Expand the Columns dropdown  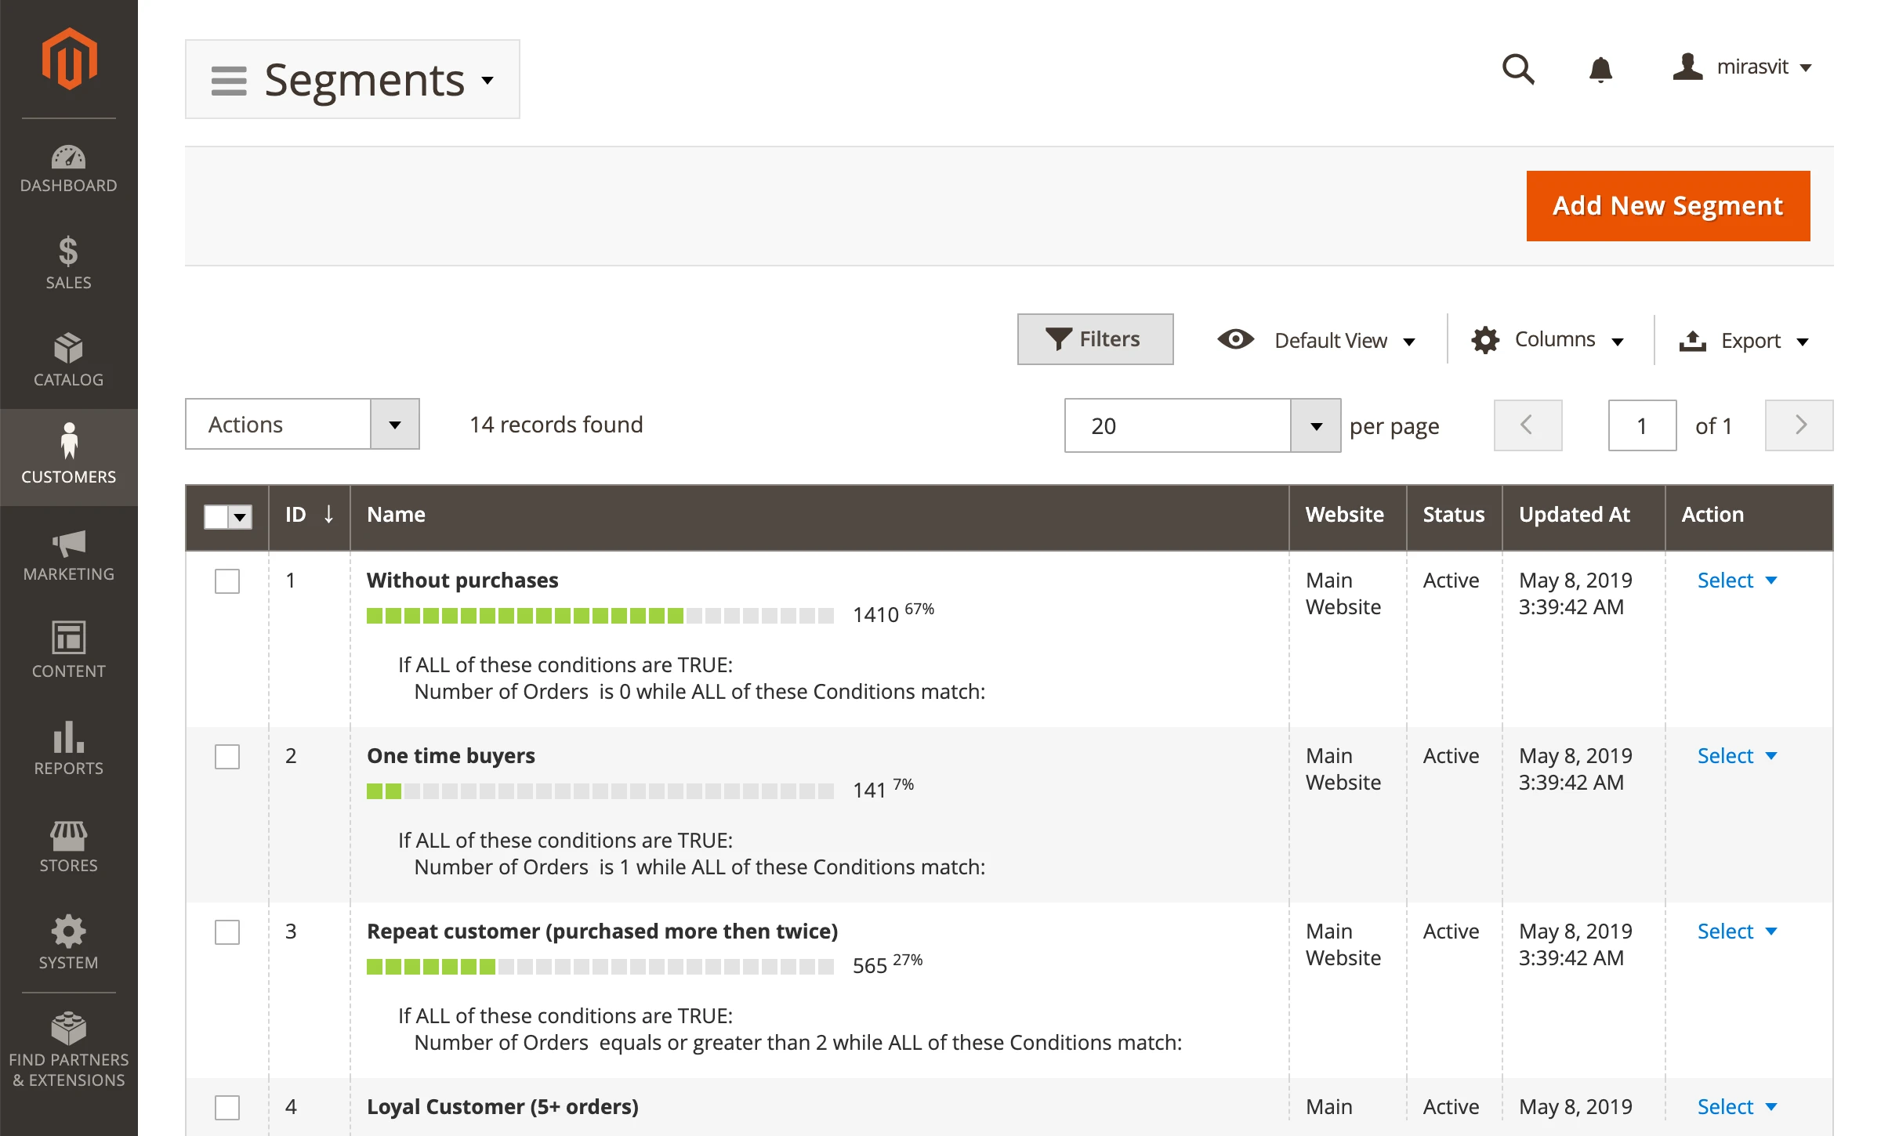point(1547,340)
